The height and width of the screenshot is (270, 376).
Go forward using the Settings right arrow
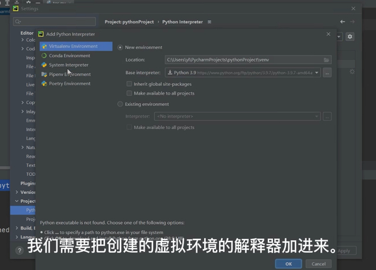tap(352, 22)
